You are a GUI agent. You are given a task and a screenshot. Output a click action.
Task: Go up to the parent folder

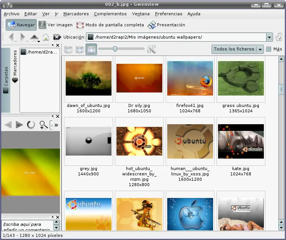34,37
